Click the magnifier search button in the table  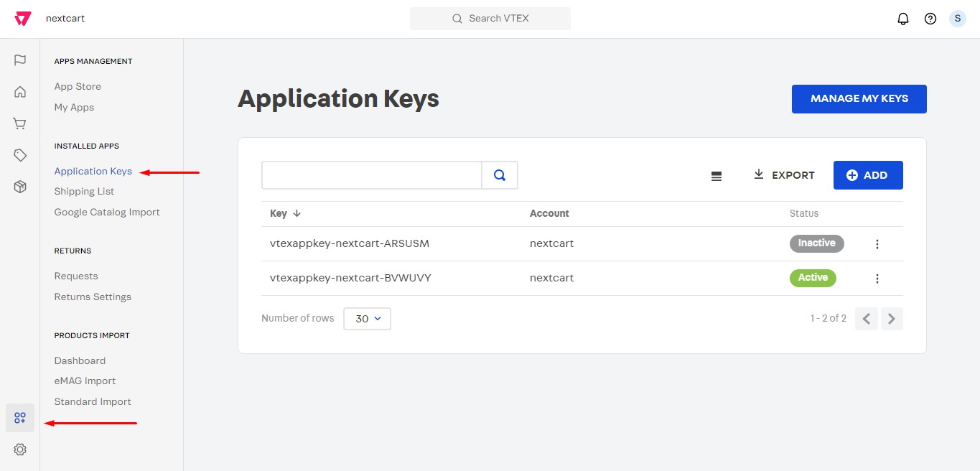tap(500, 175)
